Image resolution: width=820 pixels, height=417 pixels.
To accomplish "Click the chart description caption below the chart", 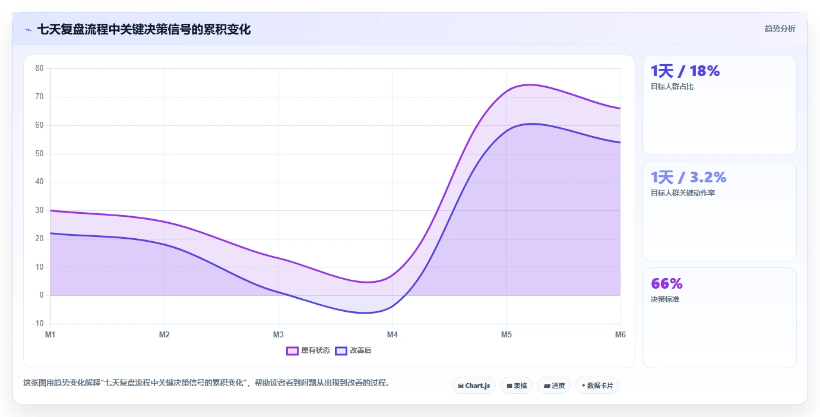I will pyautogui.click(x=208, y=383).
